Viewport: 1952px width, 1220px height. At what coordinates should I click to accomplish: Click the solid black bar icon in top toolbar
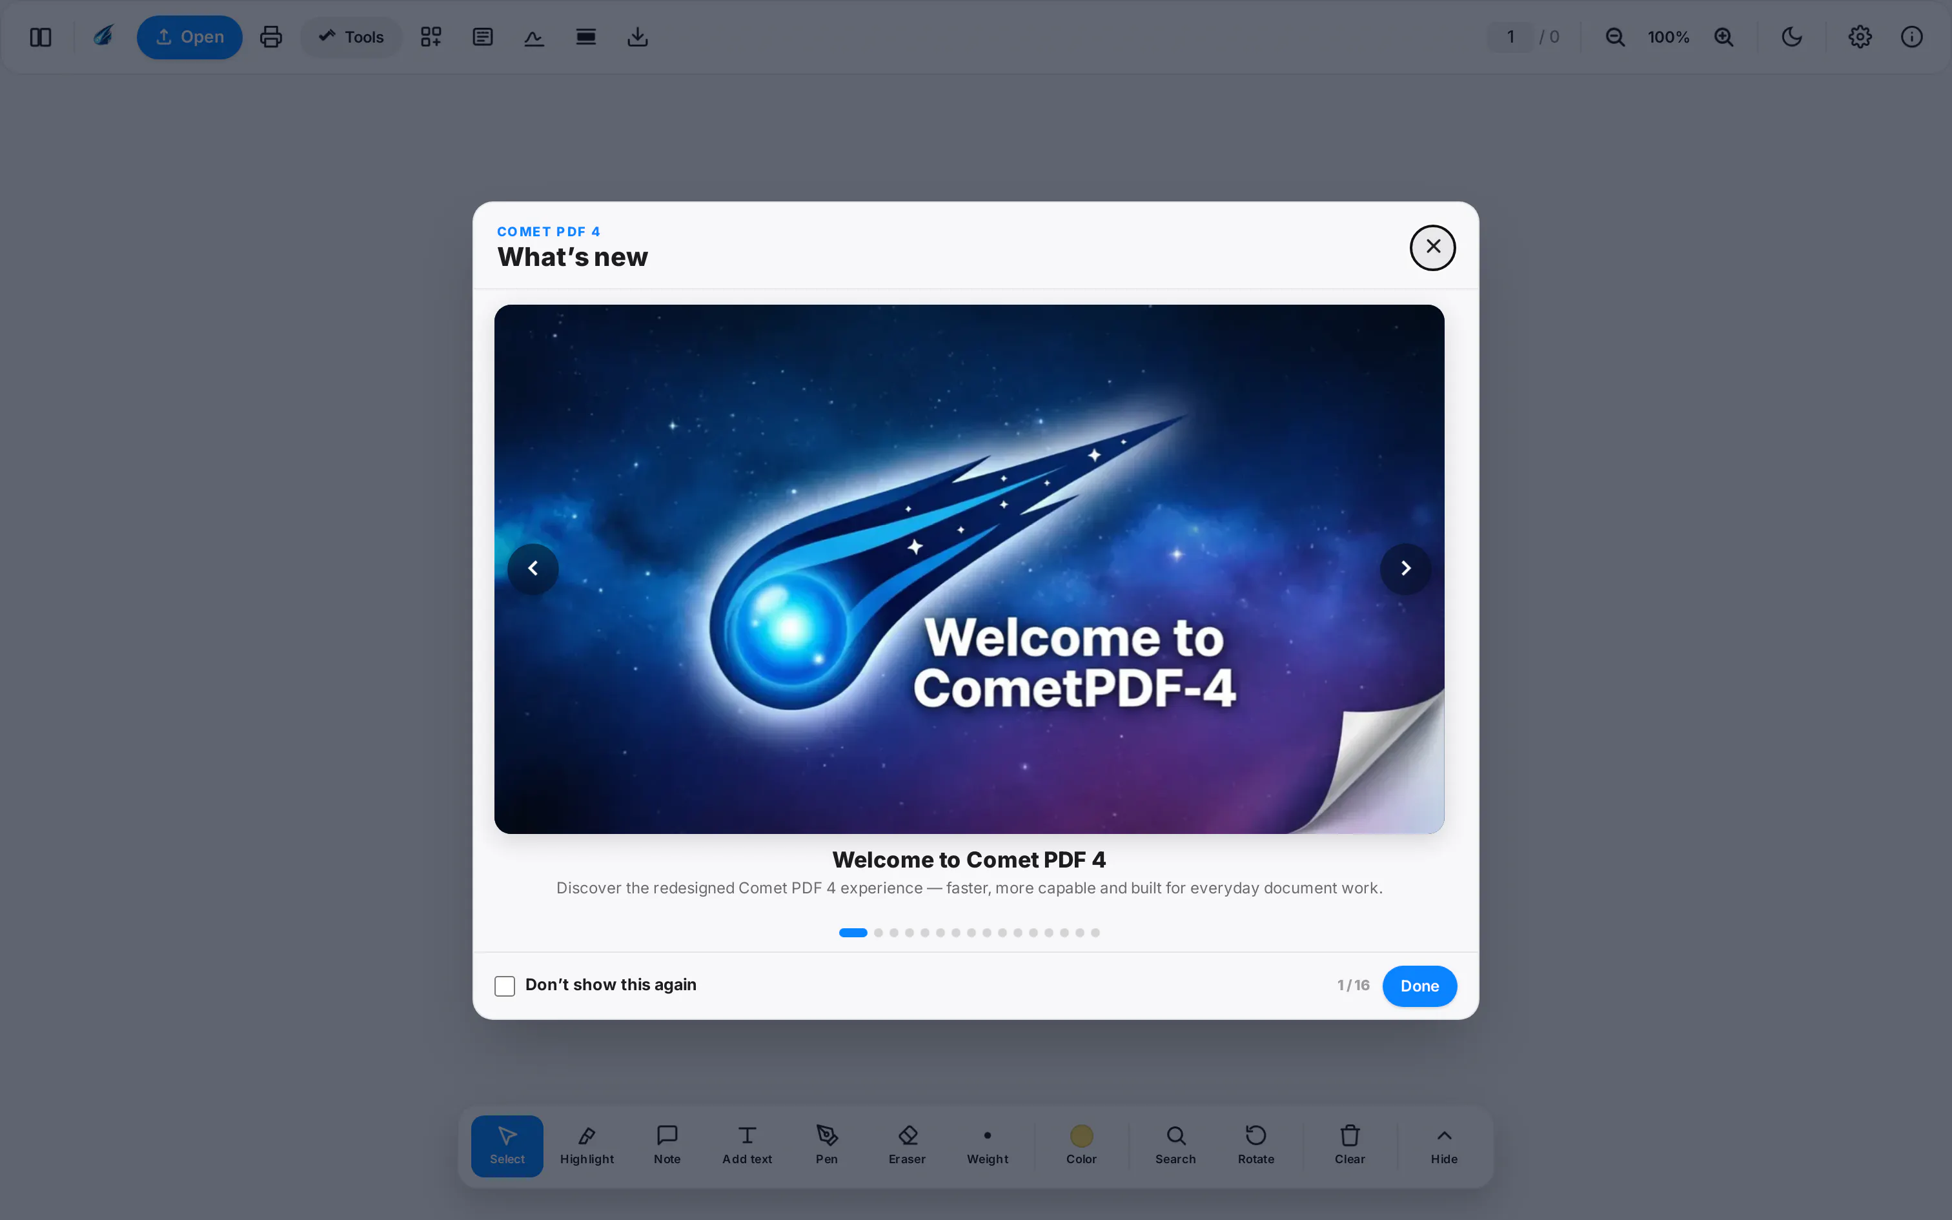pyautogui.click(x=585, y=37)
